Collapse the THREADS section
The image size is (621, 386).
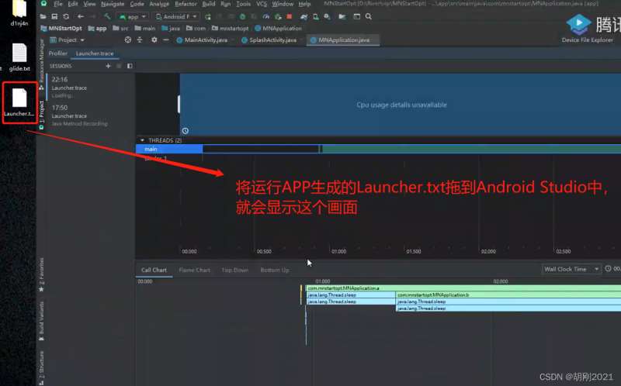[x=142, y=140]
